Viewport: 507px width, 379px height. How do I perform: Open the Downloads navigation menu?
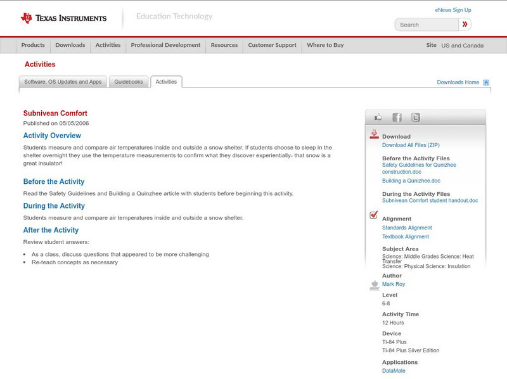point(70,45)
